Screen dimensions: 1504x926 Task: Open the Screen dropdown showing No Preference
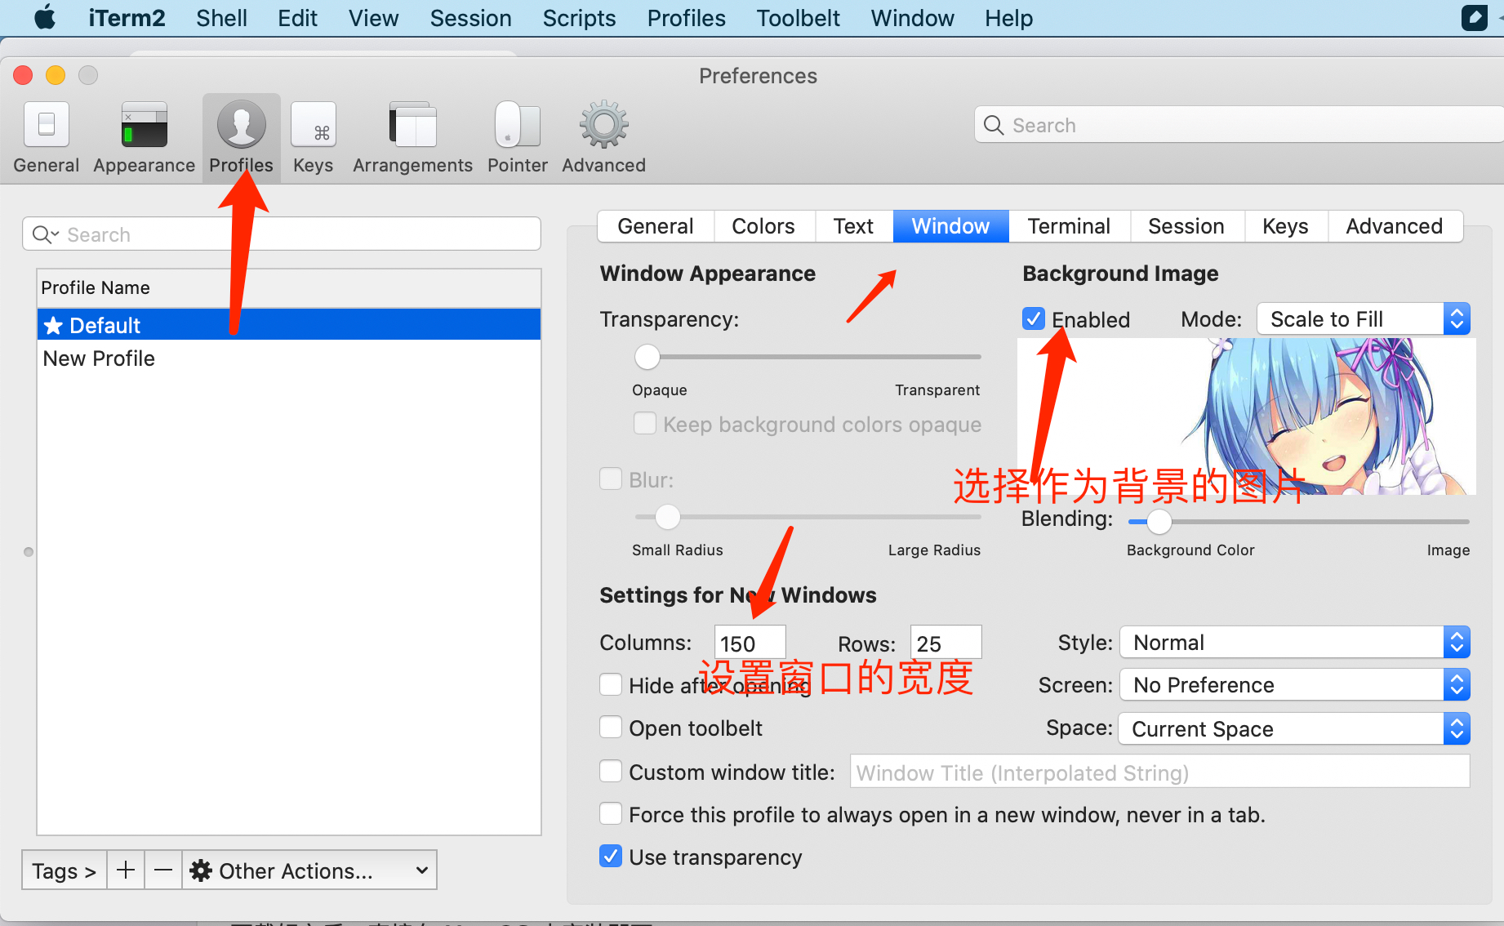click(x=1295, y=684)
